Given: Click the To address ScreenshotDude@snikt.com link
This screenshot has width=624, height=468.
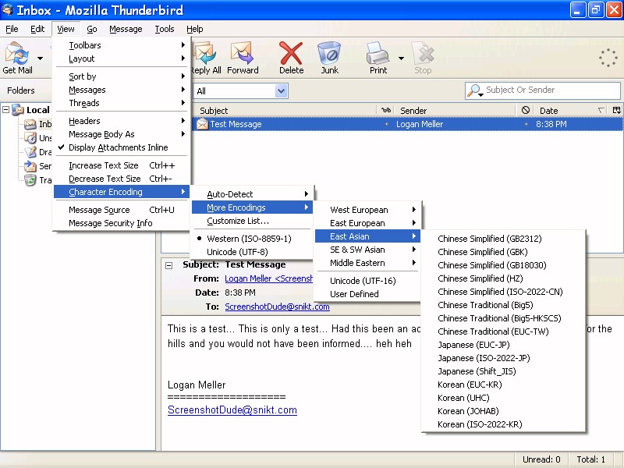Looking at the screenshot, I should point(277,307).
